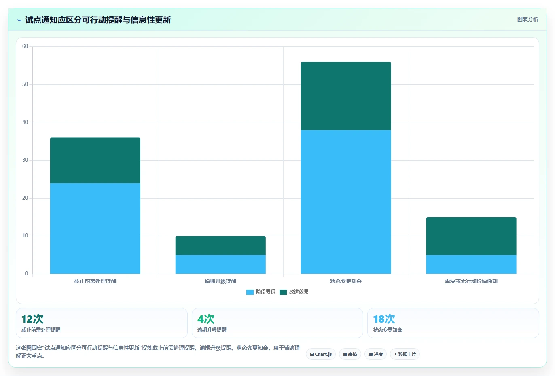Click the star icon in 数据卡片 chip
The height and width of the screenshot is (376, 555).
point(395,354)
